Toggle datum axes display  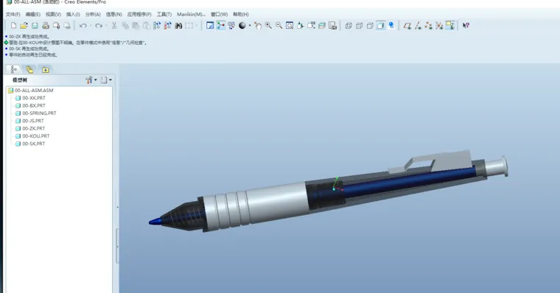pyautogui.click(x=418, y=26)
